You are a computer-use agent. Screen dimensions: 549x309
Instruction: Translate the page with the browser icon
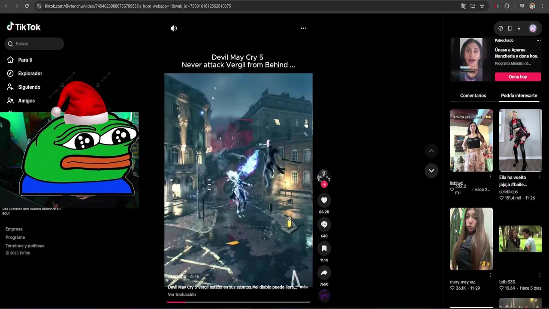click(463, 6)
